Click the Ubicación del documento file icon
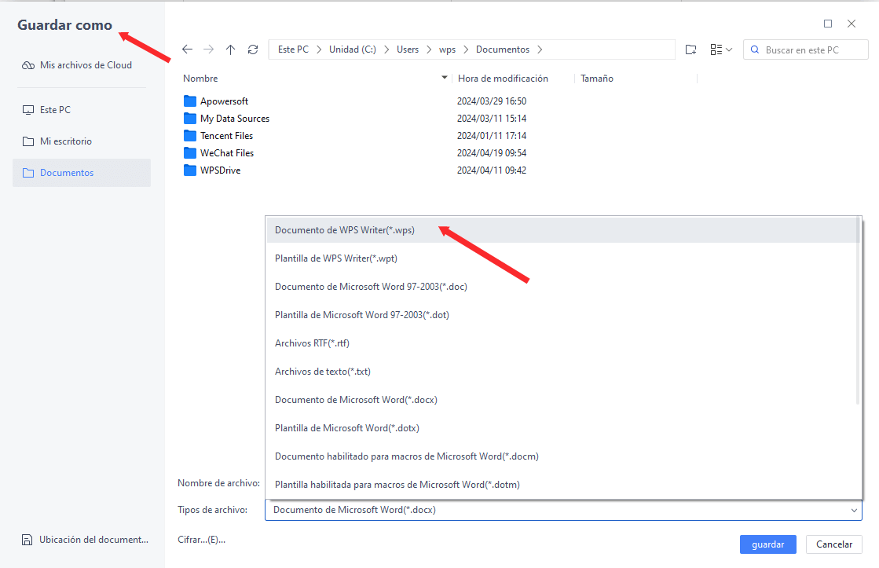This screenshot has width=879, height=568. tap(27, 540)
